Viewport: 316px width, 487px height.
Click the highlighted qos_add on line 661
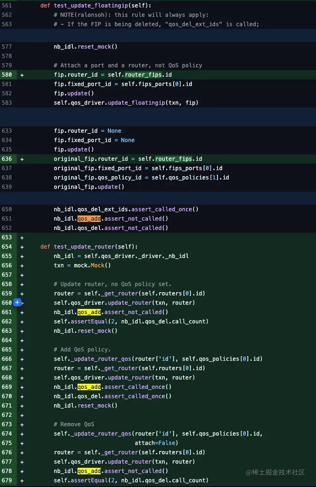click(x=89, y=312)
